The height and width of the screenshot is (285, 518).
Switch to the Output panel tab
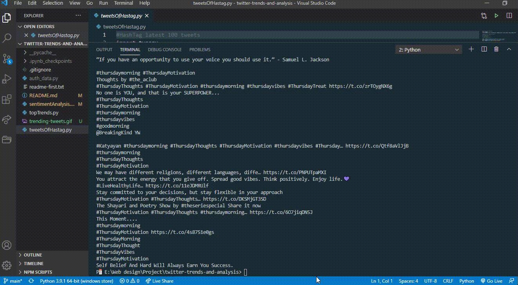(104, 50)
